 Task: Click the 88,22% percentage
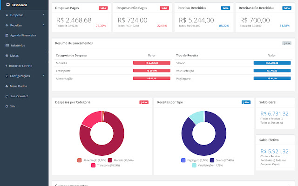pyautogui.click(x=224, y=26)
